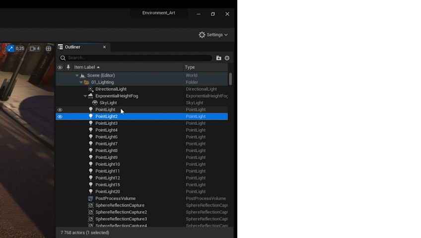Viewport: 421px width, 238px height.
Task: Select PointLight8 in the list
Action: click(106, 151)
